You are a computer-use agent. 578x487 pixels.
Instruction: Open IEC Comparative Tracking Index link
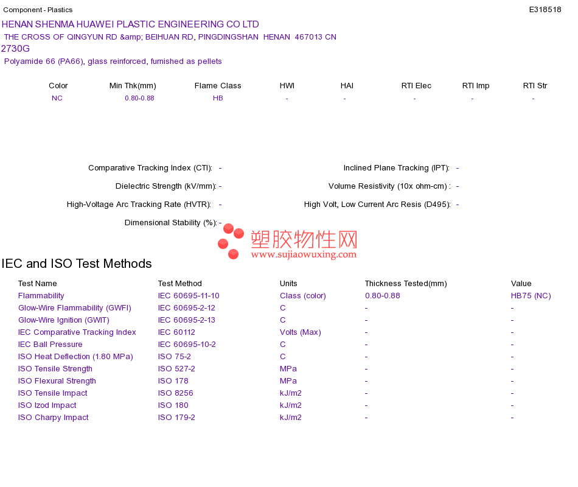pos(77,332)
